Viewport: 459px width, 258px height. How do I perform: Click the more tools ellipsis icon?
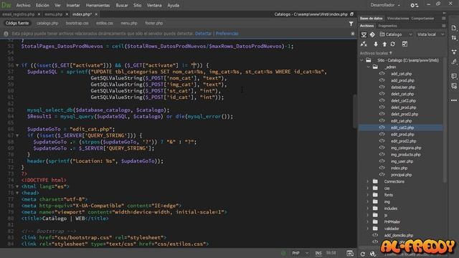tap(454, 100)
